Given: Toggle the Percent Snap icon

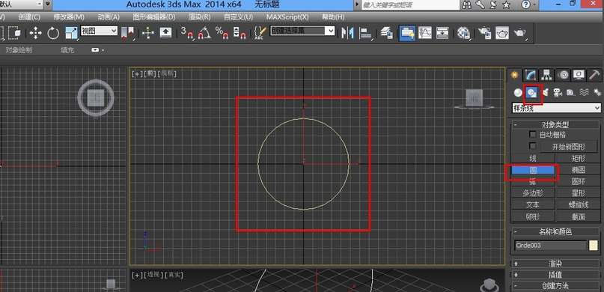Looking at the screenshot, I should [x=222, y=33].
